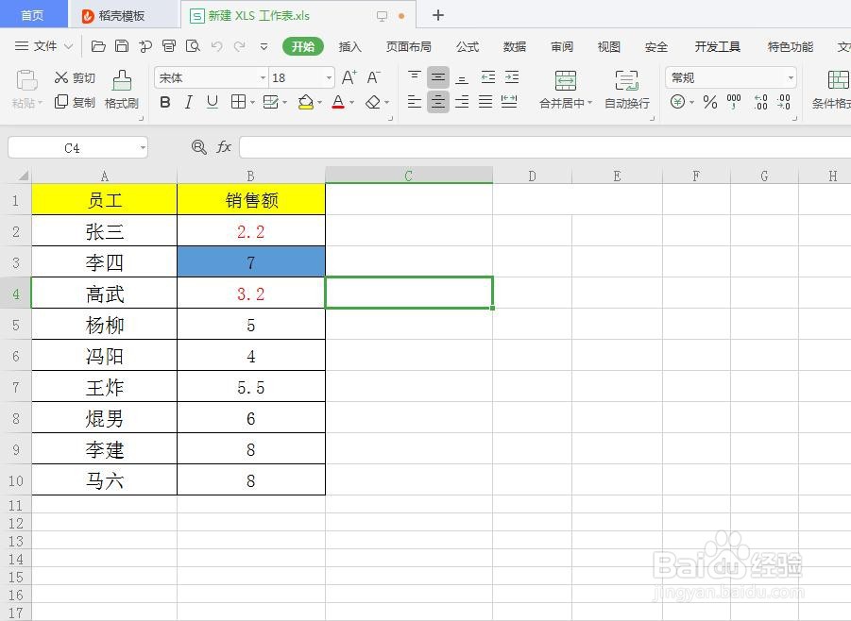Toggle center alignment

[x=437, y=102]
